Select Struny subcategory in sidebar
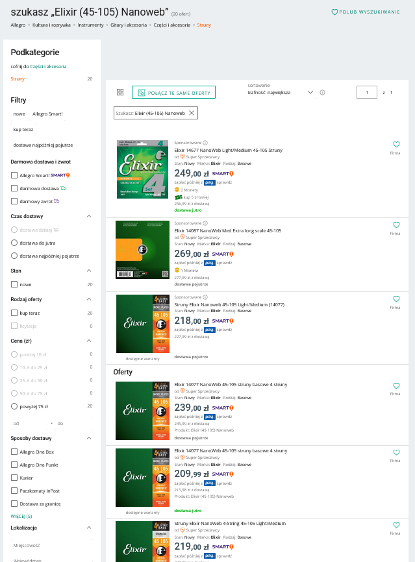 18,79
